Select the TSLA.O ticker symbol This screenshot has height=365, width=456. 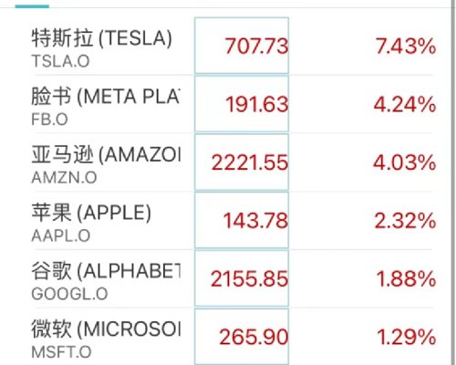pos(60,61)
